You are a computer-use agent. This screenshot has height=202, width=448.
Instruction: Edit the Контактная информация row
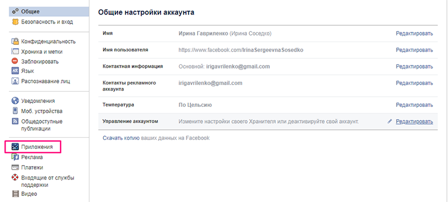click(x=414, y=67)
